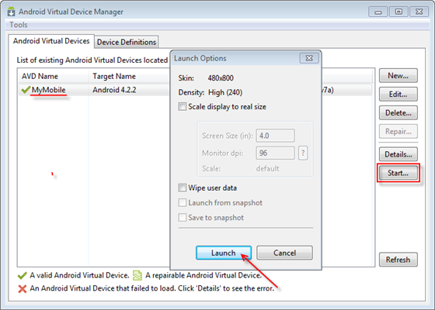Viewport: 435px width, 310px height.
Task: Enable Scale display to real size
Action: (x=183, y=107)
